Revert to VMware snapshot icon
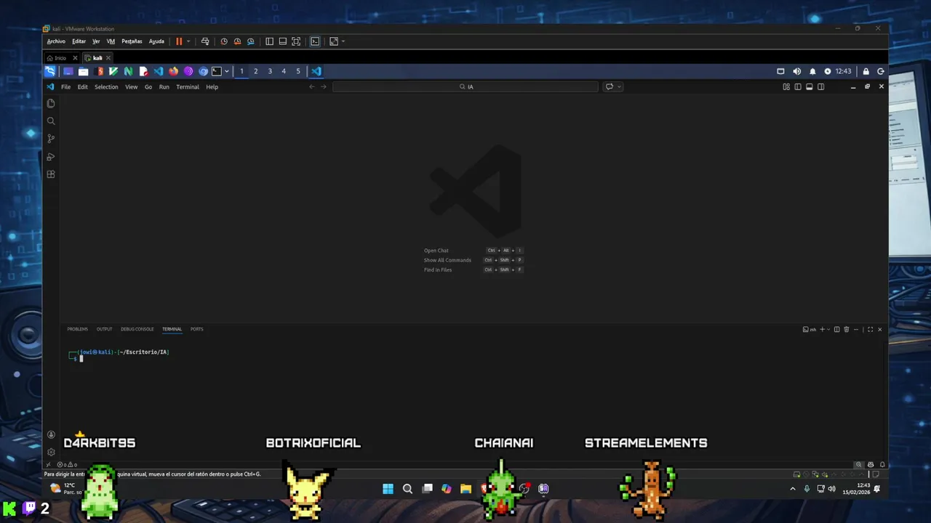The height and width of the screenshot is (523, 931). 237,41
